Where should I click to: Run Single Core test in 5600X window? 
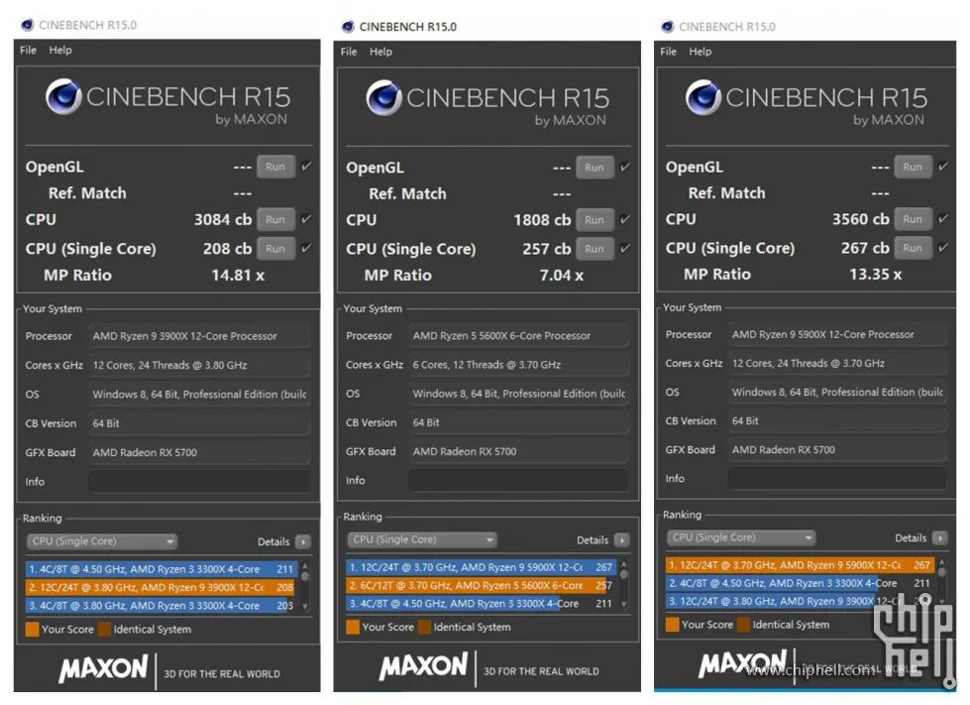(x=594, y=249)
